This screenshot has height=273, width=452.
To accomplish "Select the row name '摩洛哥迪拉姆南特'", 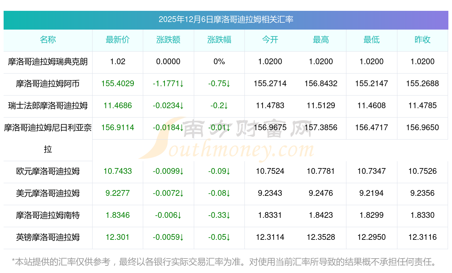I will click(x=48, y=215).
